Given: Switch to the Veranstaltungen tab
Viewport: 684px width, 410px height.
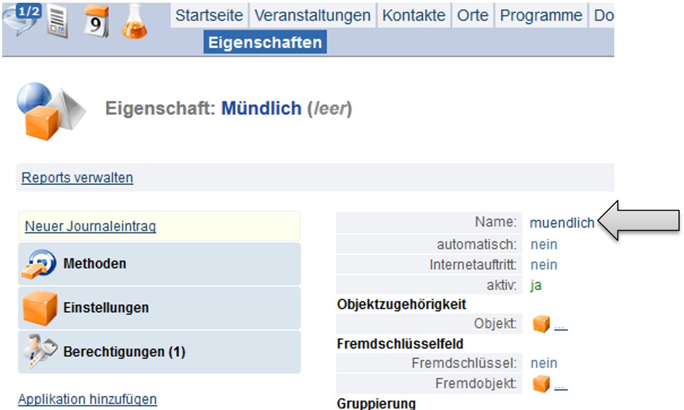Looking at the screenshot, I should (x=312, y=16).
